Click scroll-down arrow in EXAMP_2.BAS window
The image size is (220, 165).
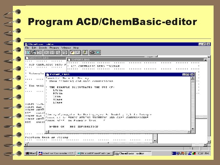[193, 129]
